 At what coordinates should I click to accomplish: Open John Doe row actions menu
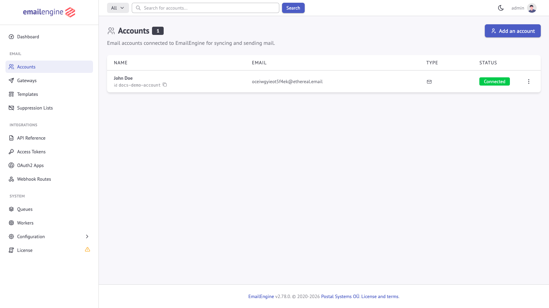tap(529, 81)
